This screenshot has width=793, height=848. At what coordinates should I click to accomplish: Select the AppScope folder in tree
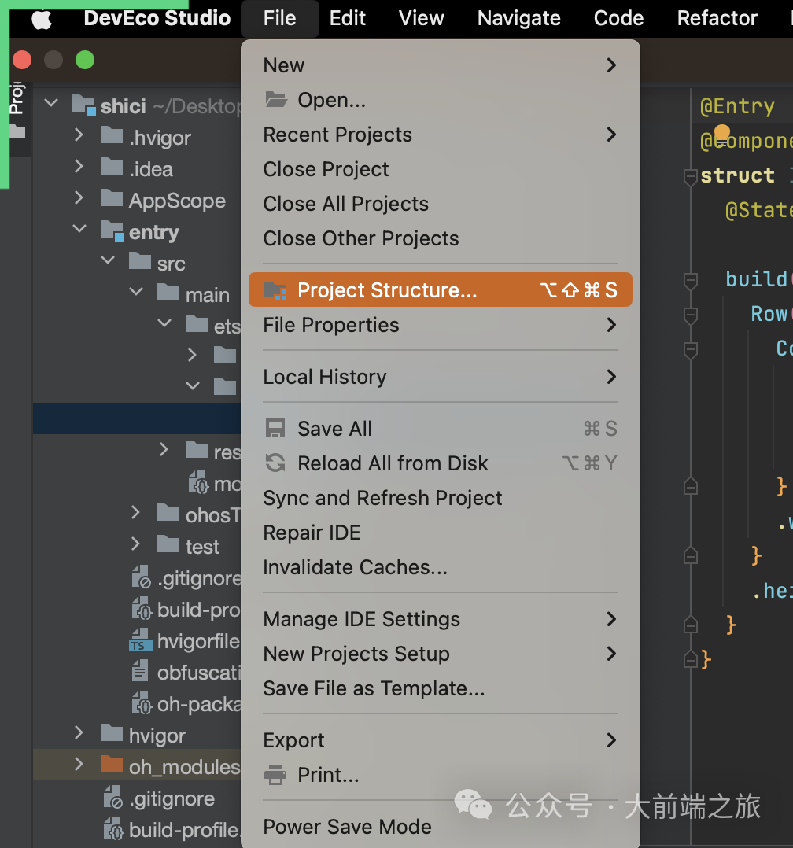coord(176,201)
